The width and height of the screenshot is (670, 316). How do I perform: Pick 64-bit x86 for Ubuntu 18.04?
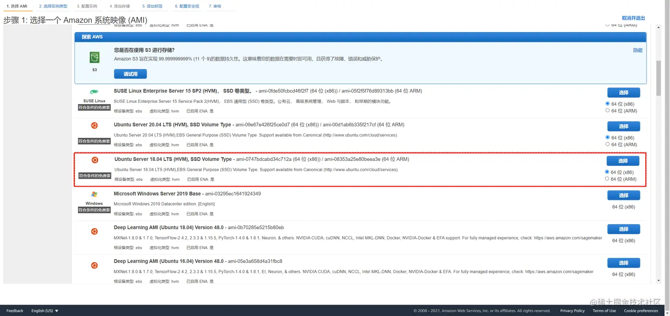(607, 172)
